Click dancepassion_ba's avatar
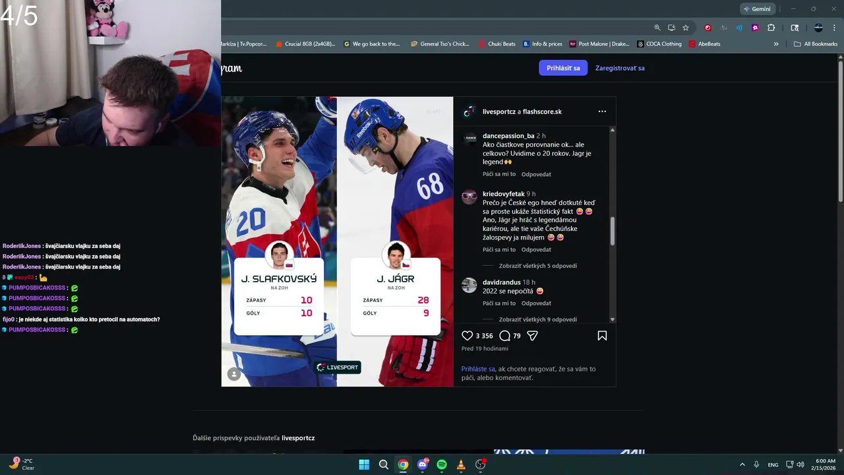 coord(469,139)
